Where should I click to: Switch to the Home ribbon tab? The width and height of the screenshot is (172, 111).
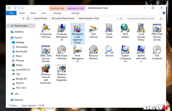(x=22, y=13)
